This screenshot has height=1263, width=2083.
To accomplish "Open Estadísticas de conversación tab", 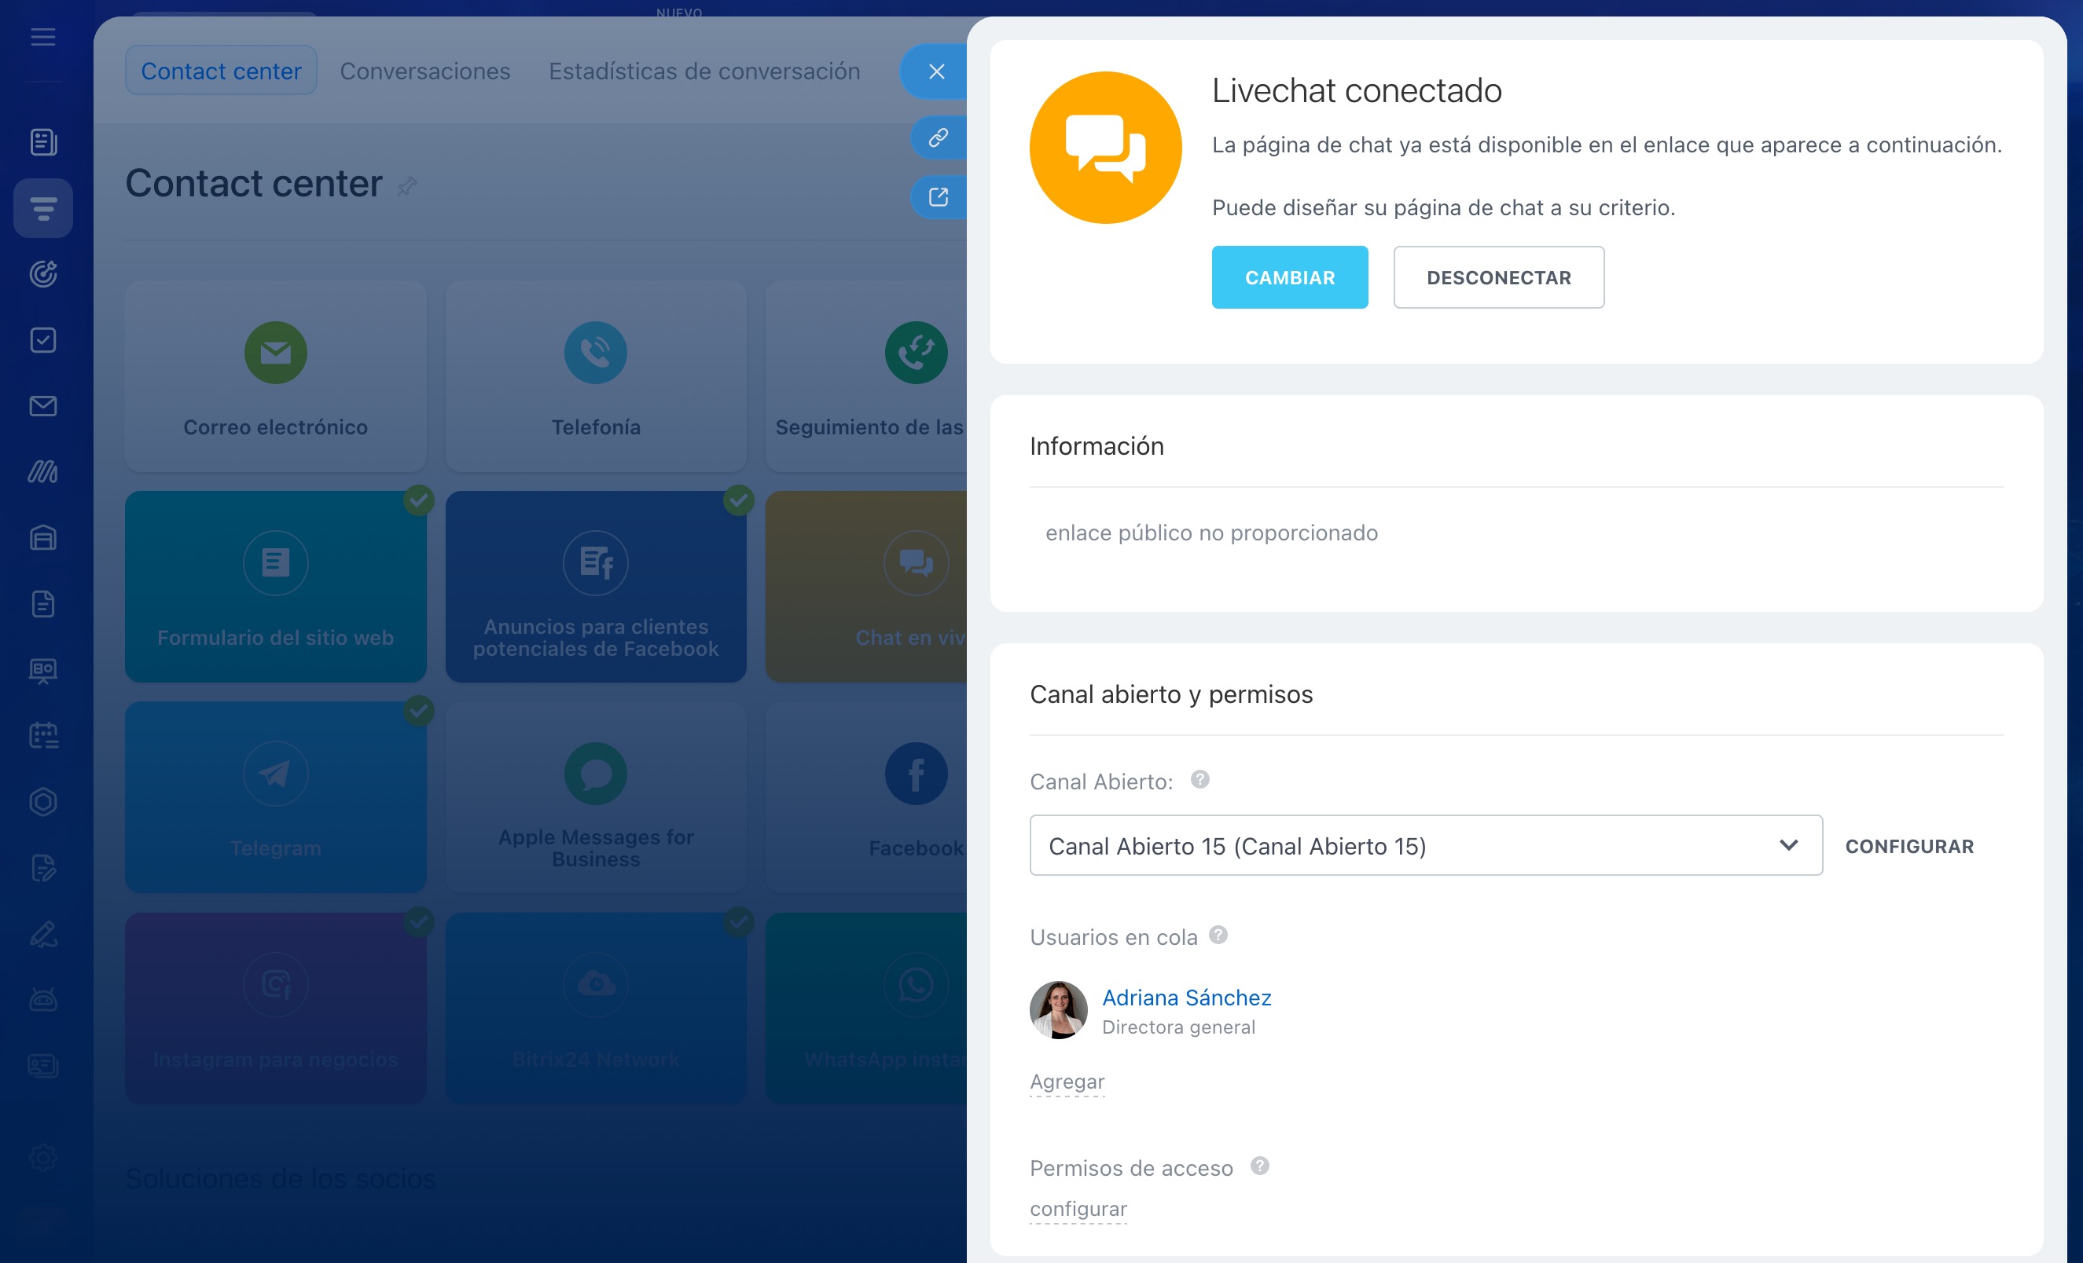I will pyautogui.click(x=704, y=71).
